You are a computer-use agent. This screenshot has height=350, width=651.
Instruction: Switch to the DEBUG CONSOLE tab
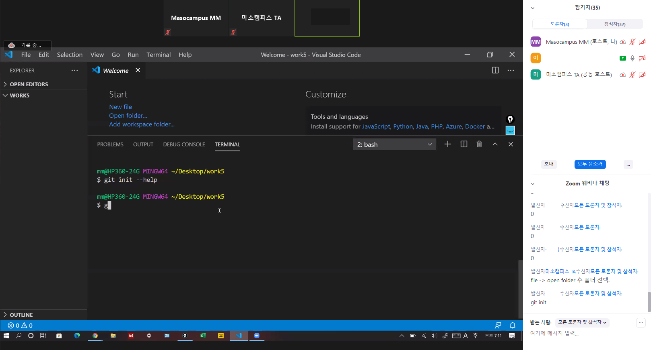tap(184, 144)
